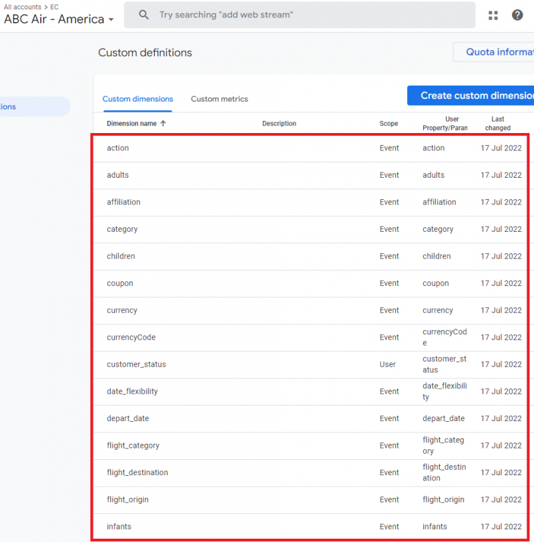Screen dimensions: 534x542
Task: Click the search magnifier icon
Action: [144, 15]
